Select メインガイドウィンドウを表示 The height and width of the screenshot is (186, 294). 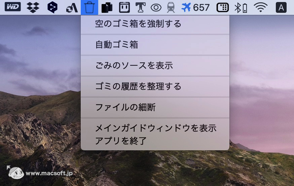pyautogui.click(x=156, y=128)
